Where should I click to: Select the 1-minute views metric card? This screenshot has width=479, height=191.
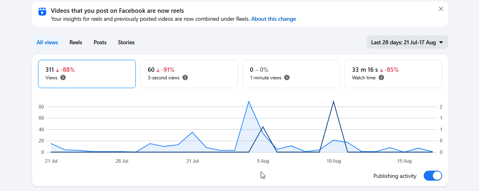[291, 74]
